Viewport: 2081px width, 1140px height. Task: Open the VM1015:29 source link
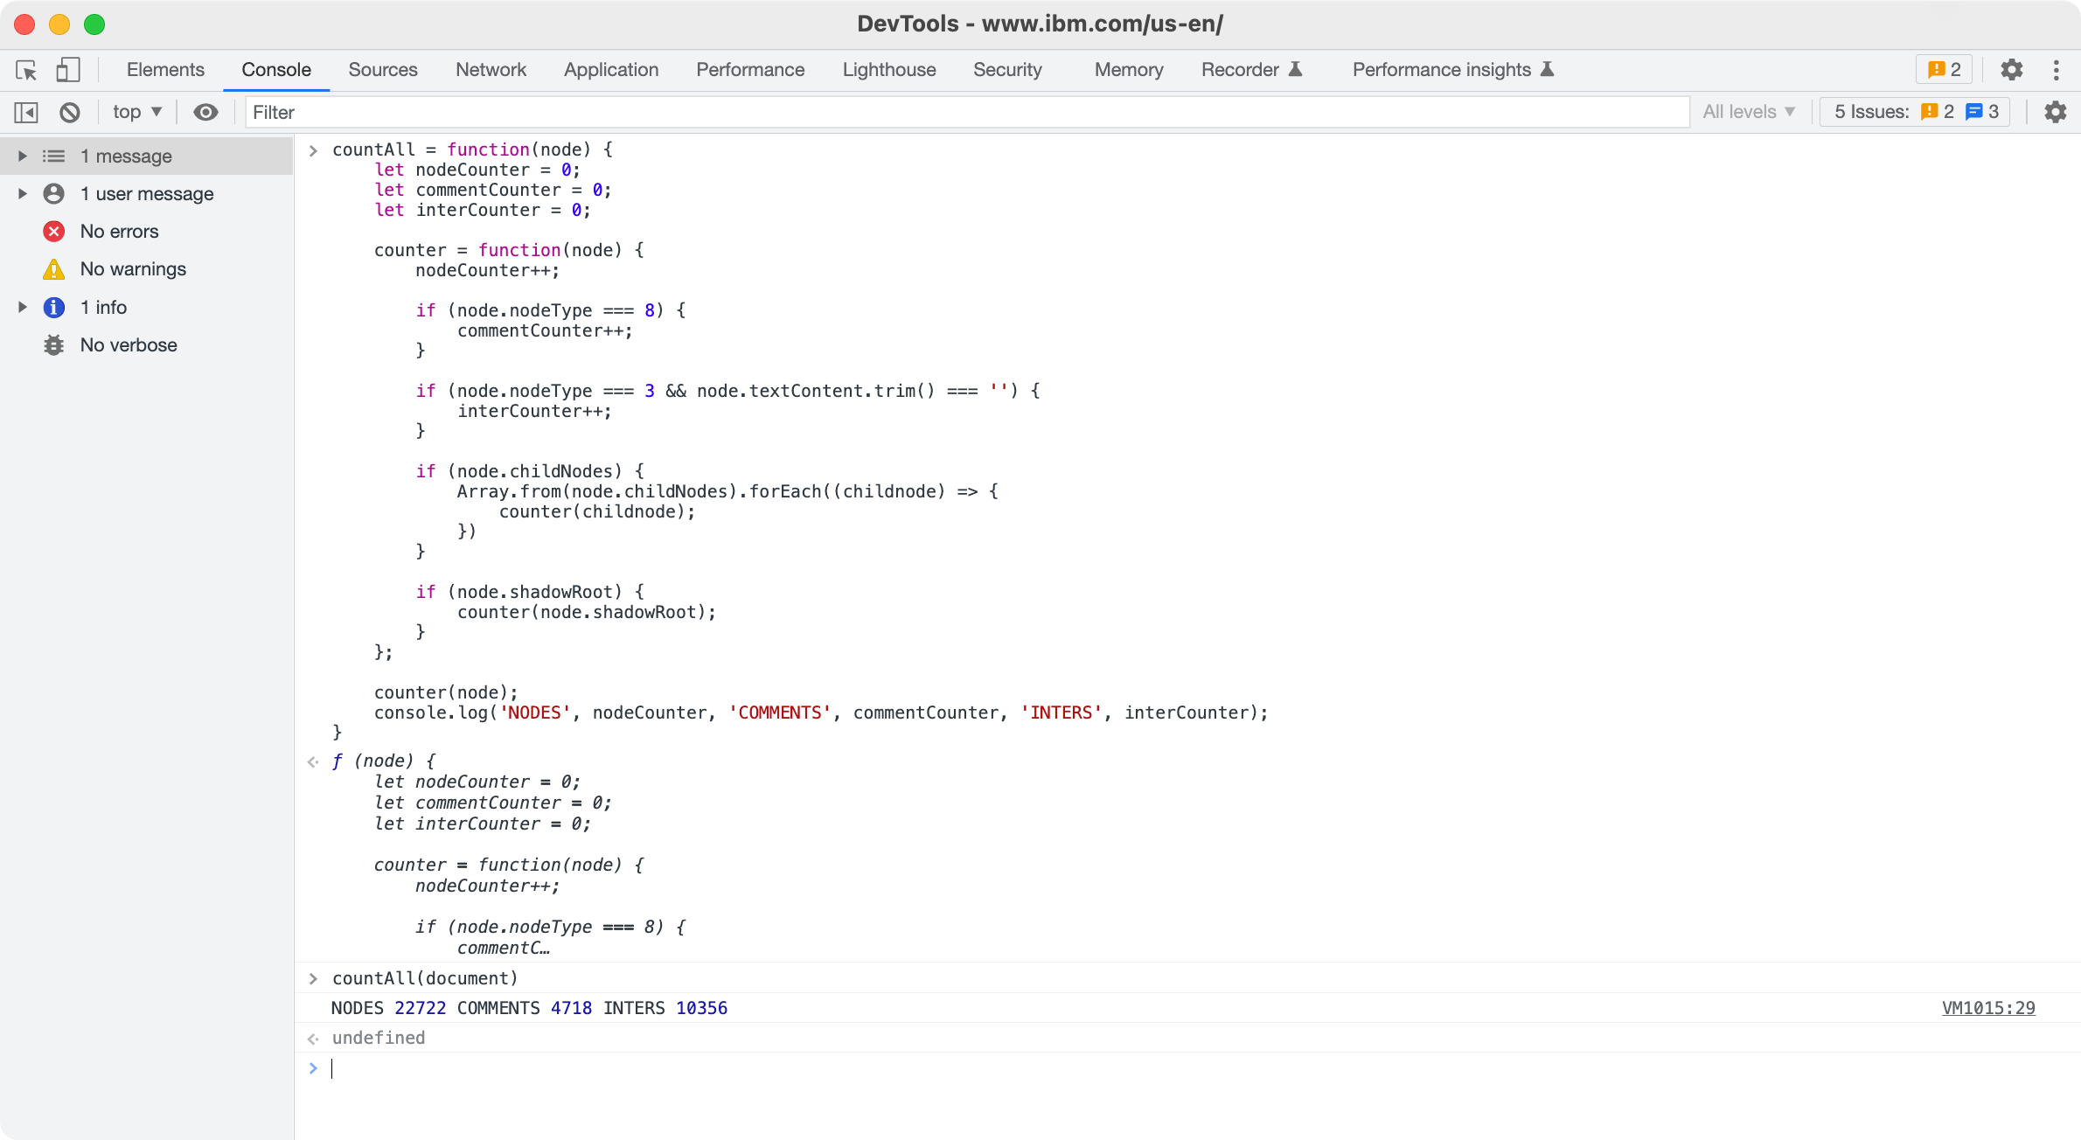(x=1989, y=1007)
